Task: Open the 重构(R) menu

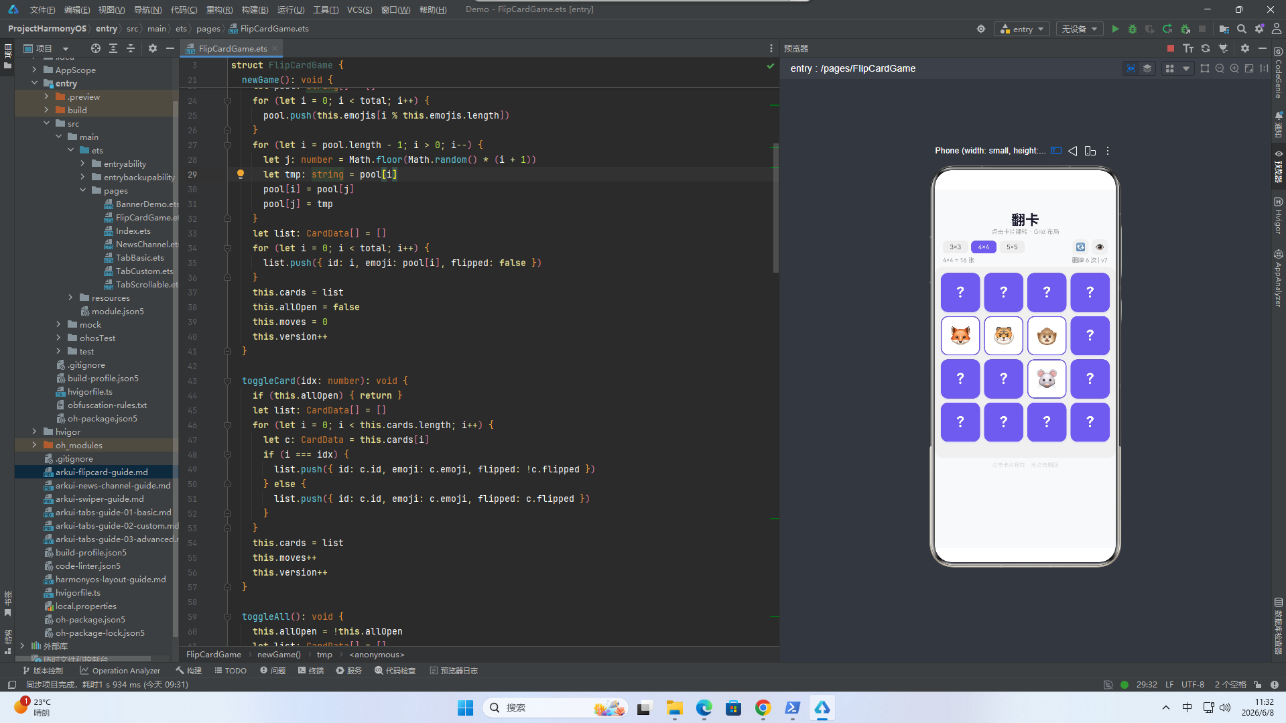Action: [x=219, y=9]
